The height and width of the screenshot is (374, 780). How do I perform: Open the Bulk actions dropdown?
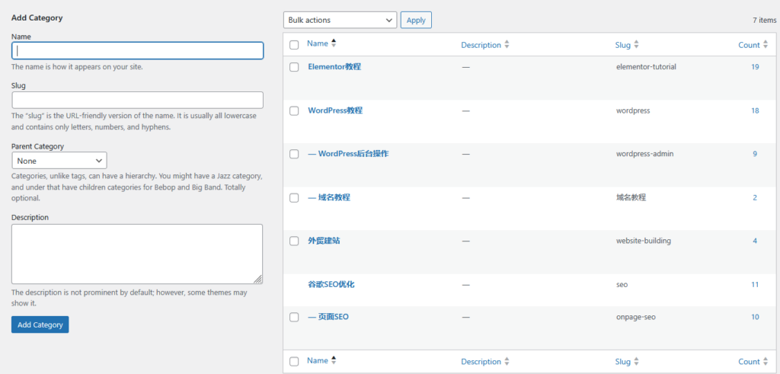coord(340,20)
